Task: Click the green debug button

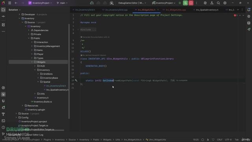Action: 185,3
